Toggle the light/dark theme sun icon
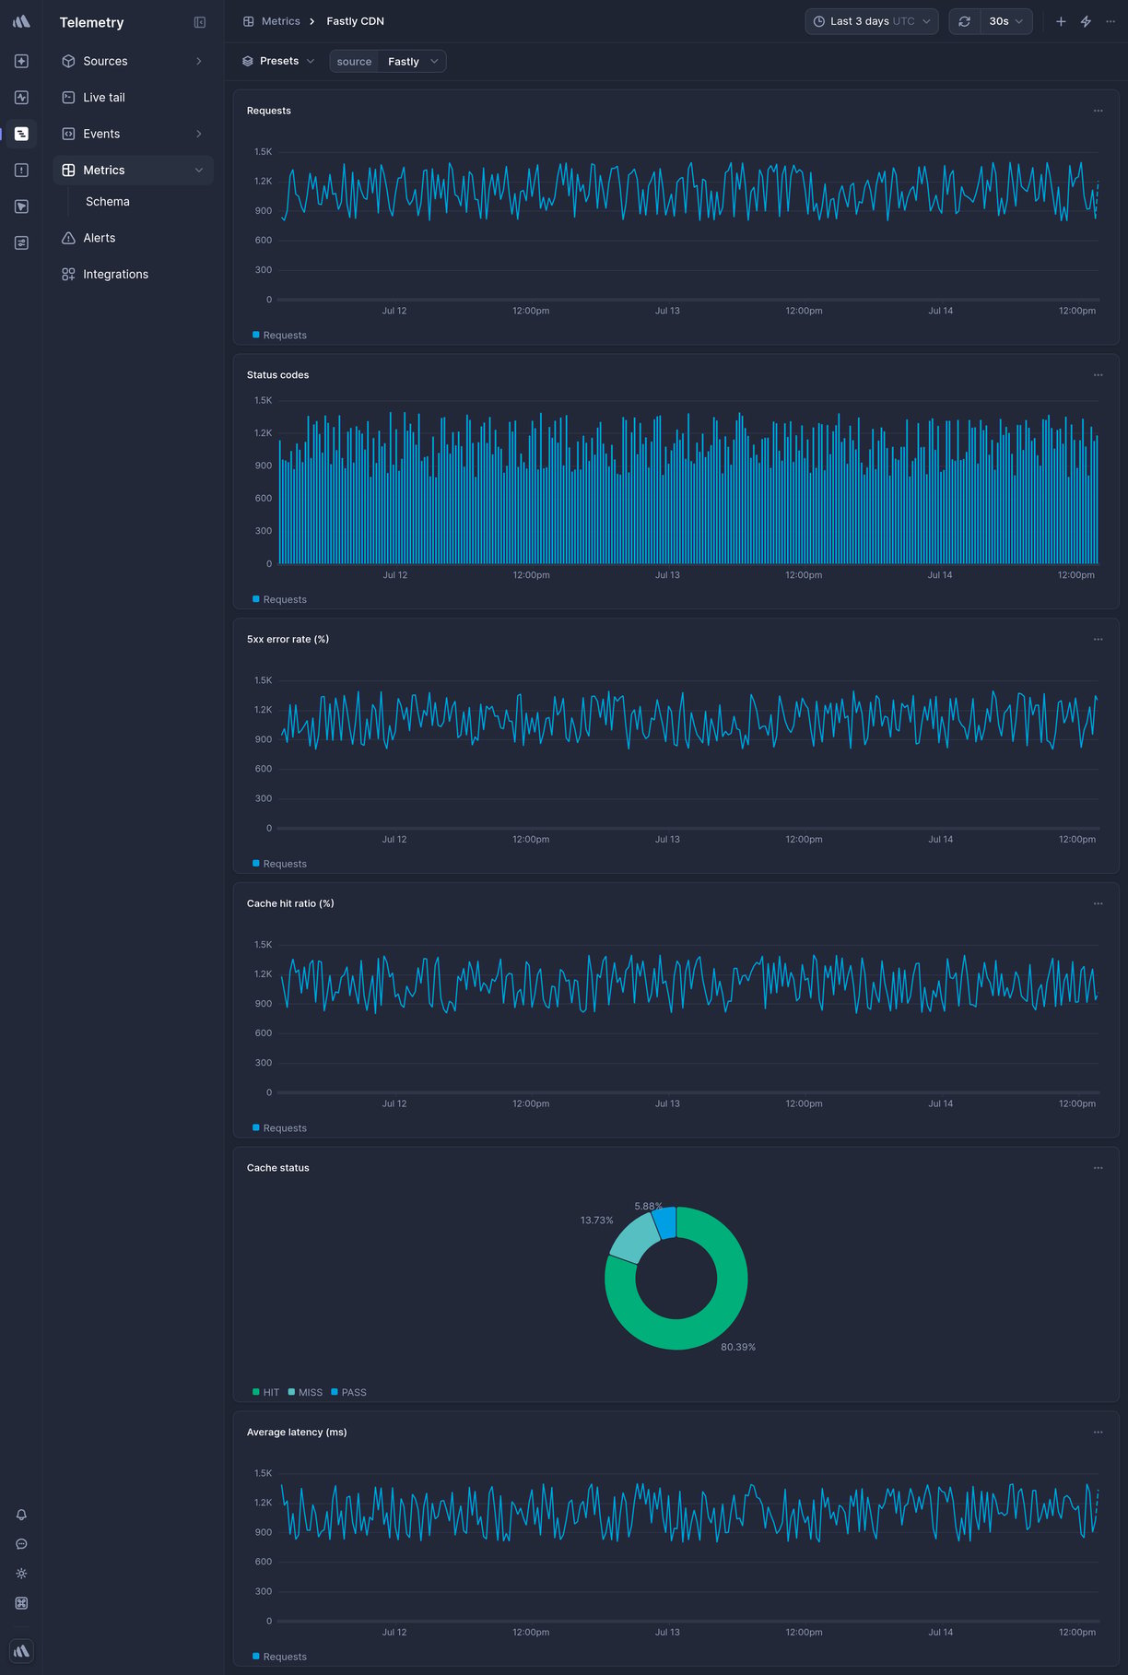This screenshot has width=1128, height=1675. [x=21, y=1574]
